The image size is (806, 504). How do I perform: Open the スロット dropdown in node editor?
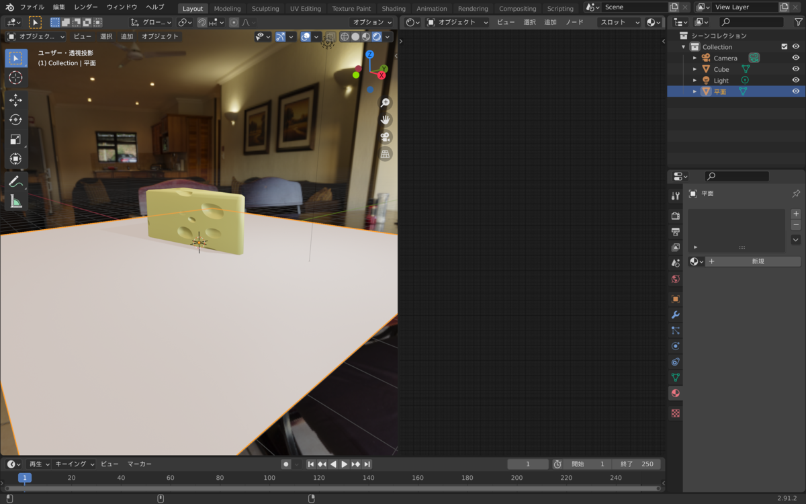pos(619,22)
